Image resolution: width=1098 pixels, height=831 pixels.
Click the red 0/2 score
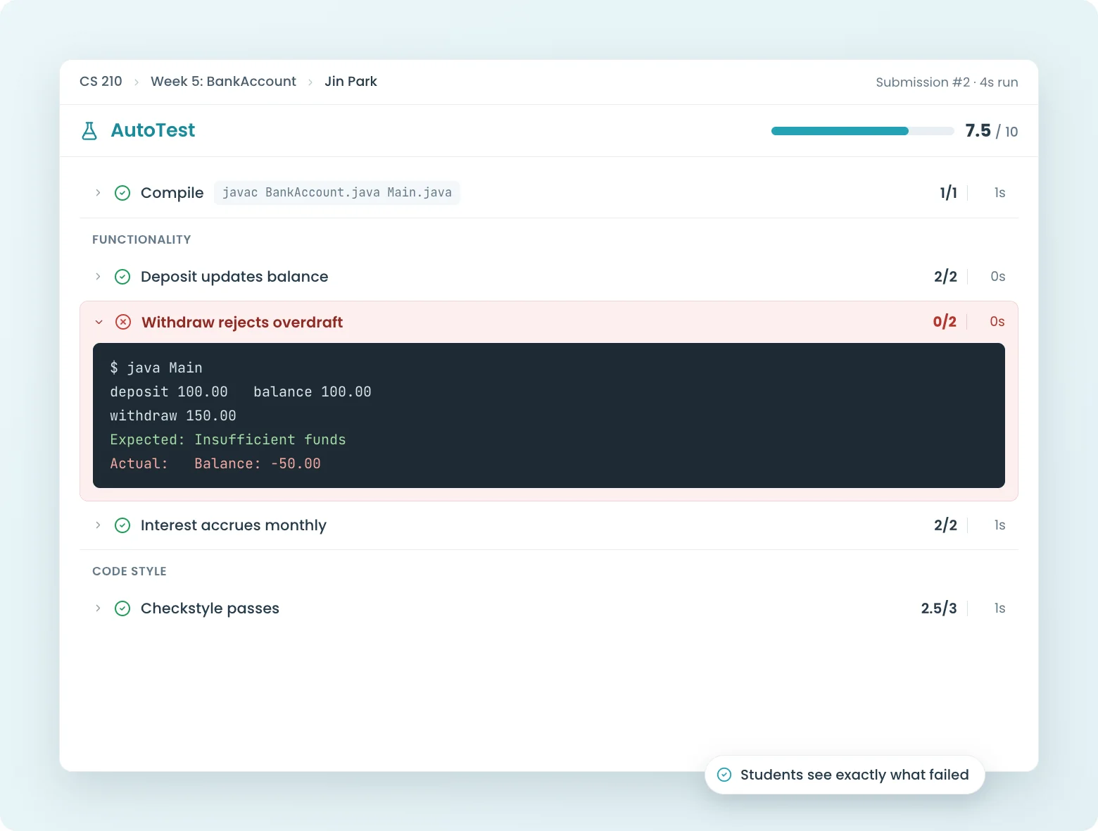click(x=945, y=322)
